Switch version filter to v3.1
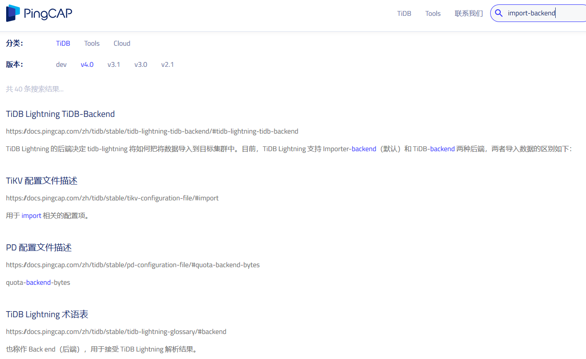This screenshot has height=359, width=586. coord(114,64)
